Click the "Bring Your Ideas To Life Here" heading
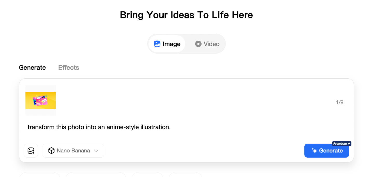This screenshot has width=374, height=177. pyautogui.click(x=186, y=15)
